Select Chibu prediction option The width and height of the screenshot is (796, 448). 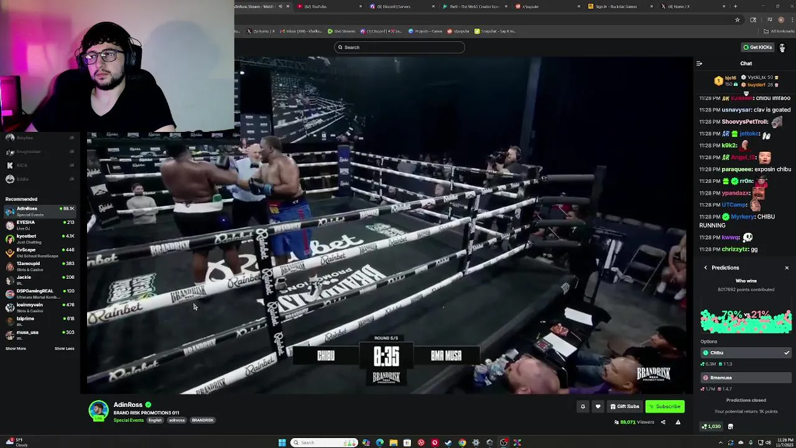tap(746, 353)
